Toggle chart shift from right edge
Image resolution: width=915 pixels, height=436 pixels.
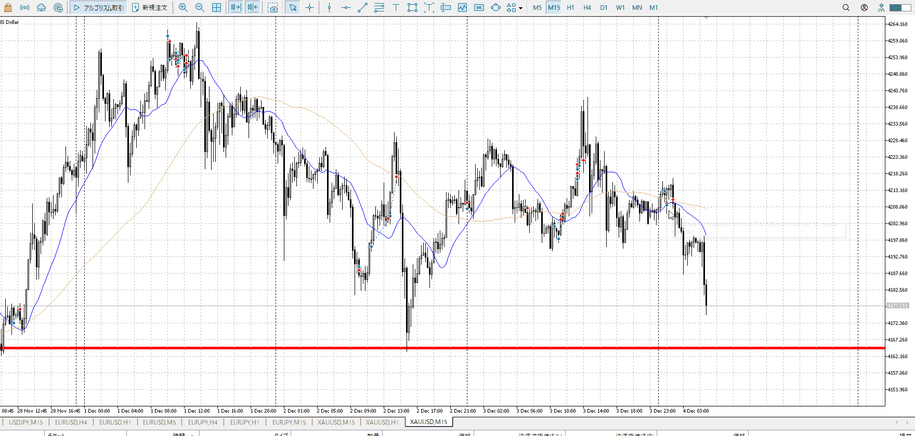tap(253, 8)
